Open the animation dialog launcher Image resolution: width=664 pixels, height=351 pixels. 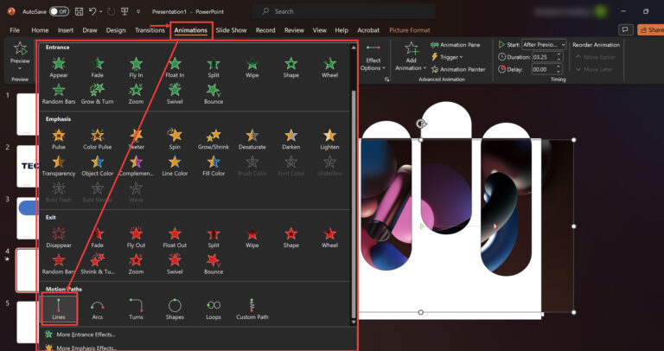pyautogui.click(x=386, y=80)
